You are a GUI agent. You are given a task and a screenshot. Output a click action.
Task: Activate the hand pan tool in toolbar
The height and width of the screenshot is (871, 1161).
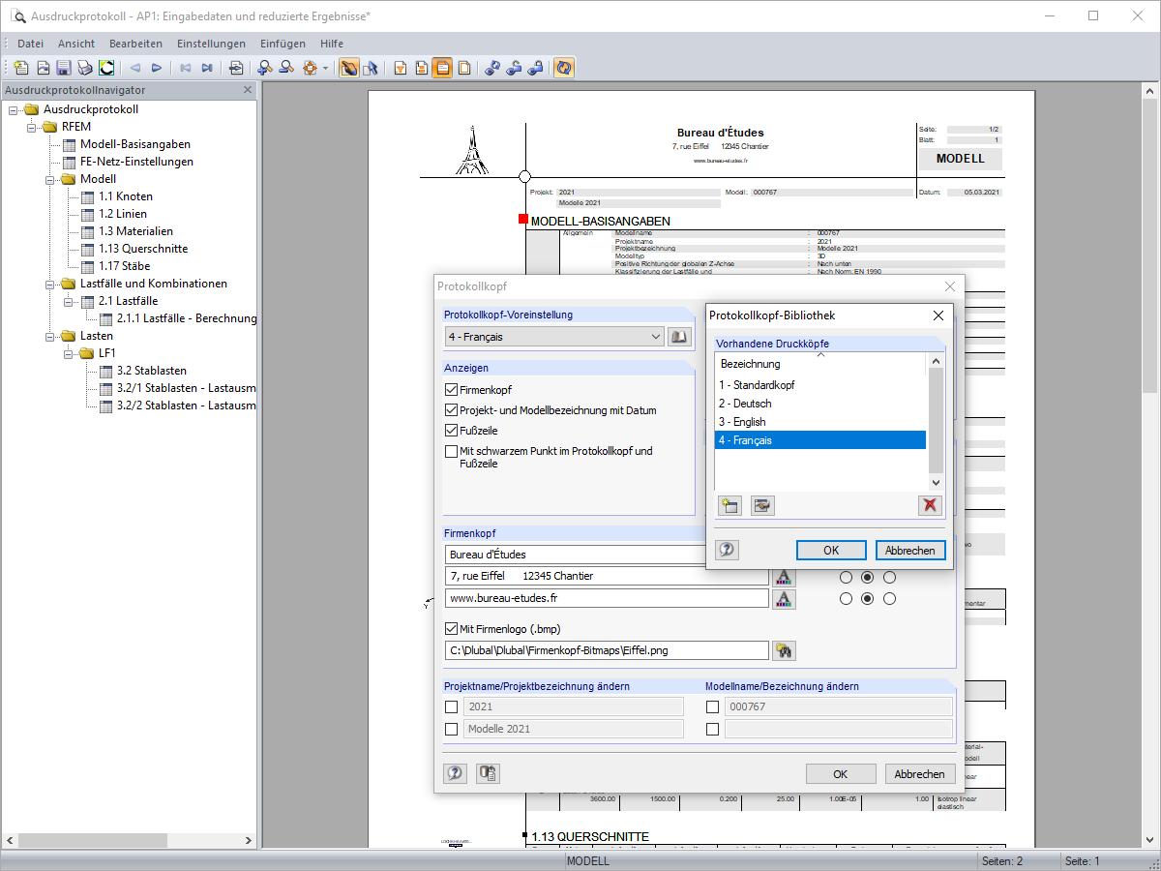[348, 68]
